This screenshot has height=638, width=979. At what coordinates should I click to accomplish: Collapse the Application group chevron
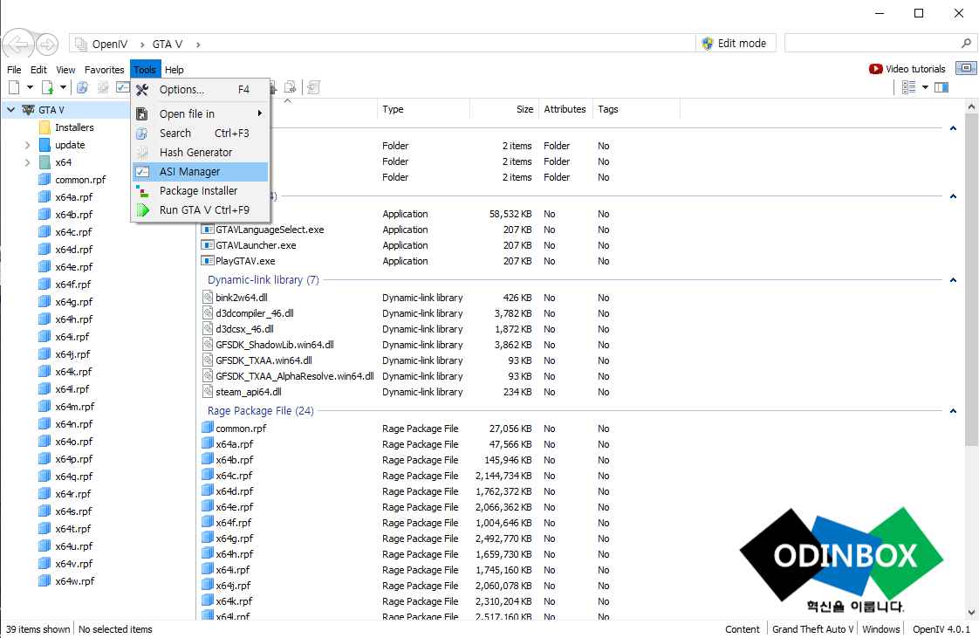click(x=953, y=196)
